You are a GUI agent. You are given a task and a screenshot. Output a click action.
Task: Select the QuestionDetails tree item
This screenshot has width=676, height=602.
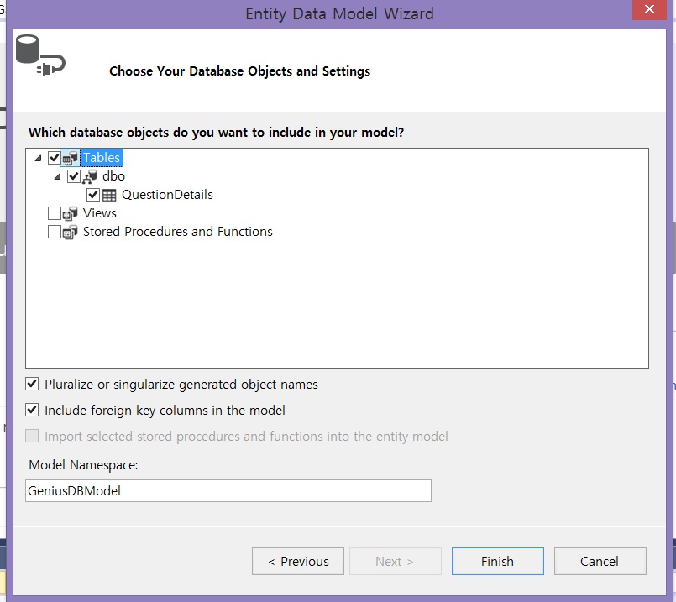167,195
